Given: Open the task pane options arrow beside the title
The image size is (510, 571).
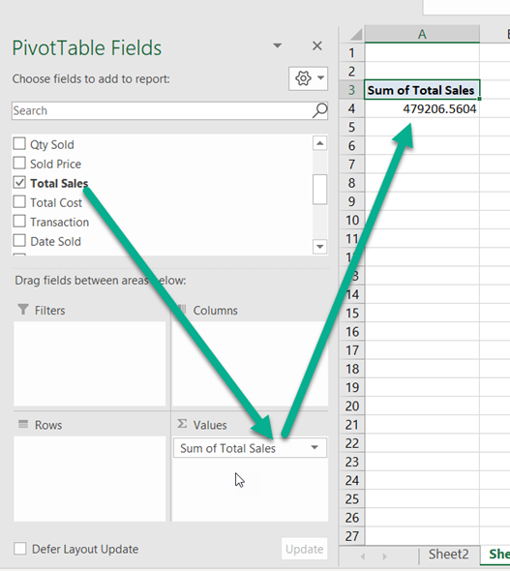Looking at the screenshot, I should click(278, 45).
